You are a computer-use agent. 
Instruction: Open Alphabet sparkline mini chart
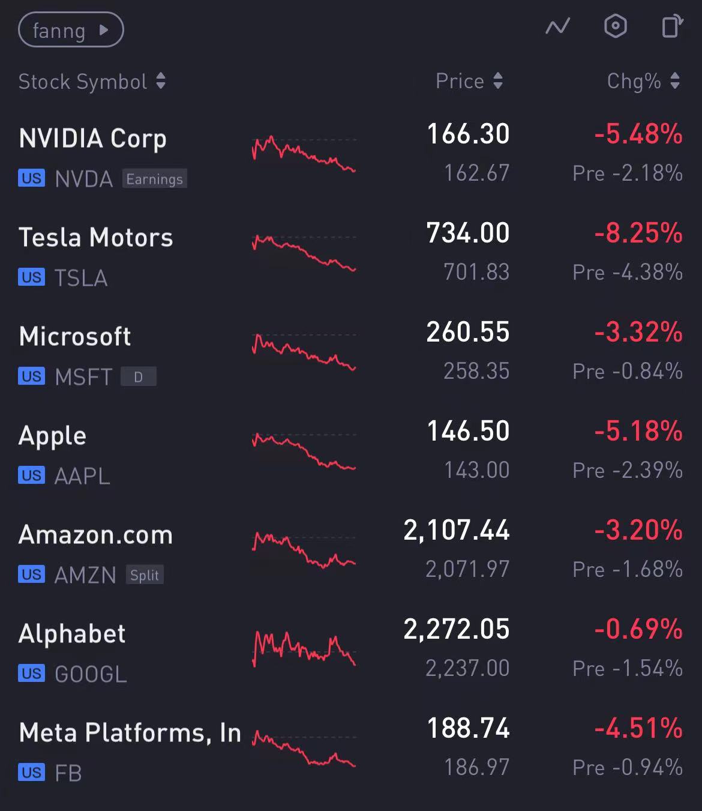(x=304, y=648)
